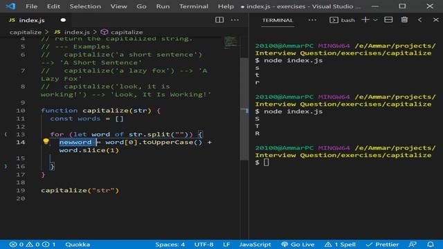Click the terminal command prompt cursor
Screen dimensions: 443x249
click(x=266, y=163)
